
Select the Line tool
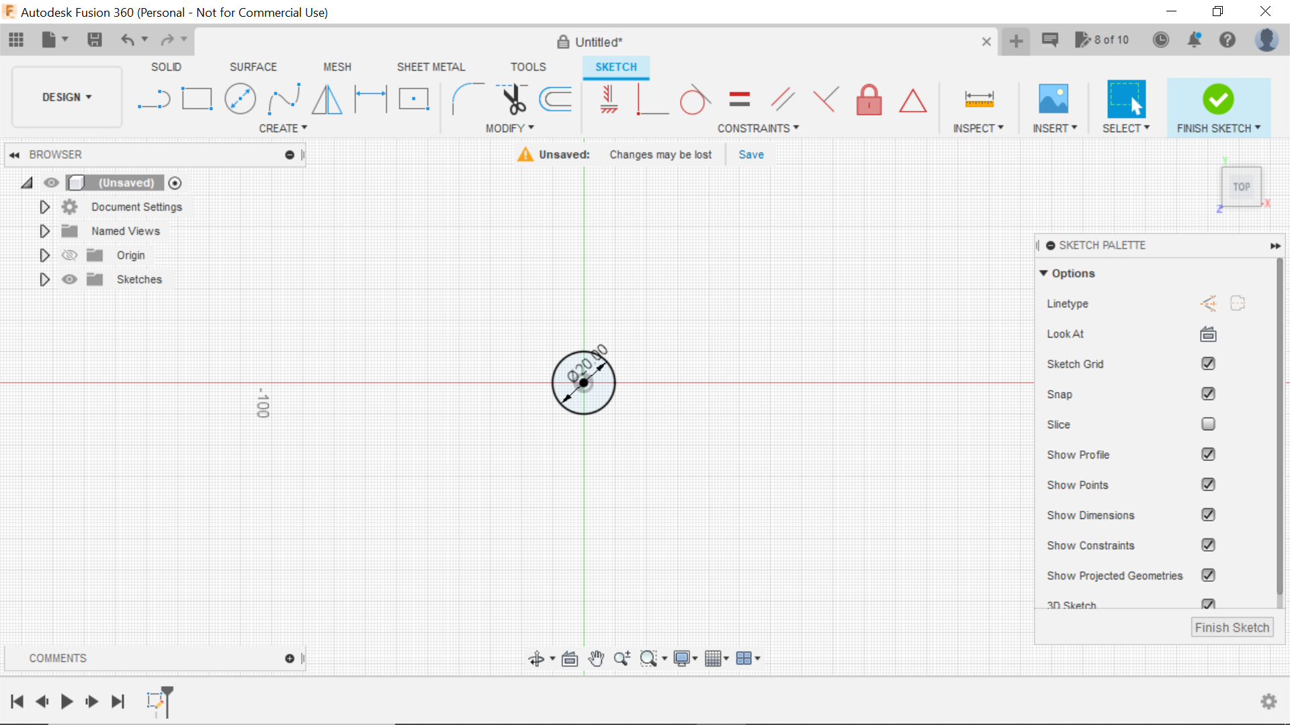click(153, 99)
